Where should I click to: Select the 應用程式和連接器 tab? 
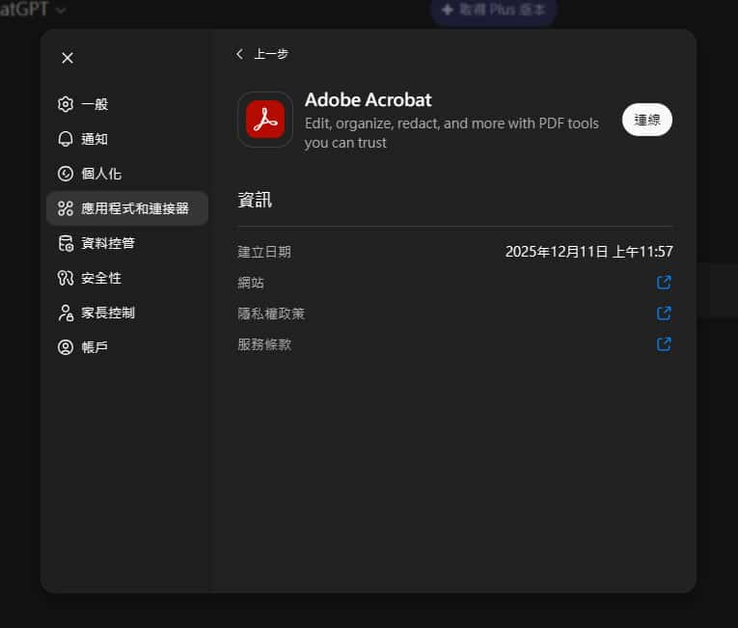coord(127,208)
